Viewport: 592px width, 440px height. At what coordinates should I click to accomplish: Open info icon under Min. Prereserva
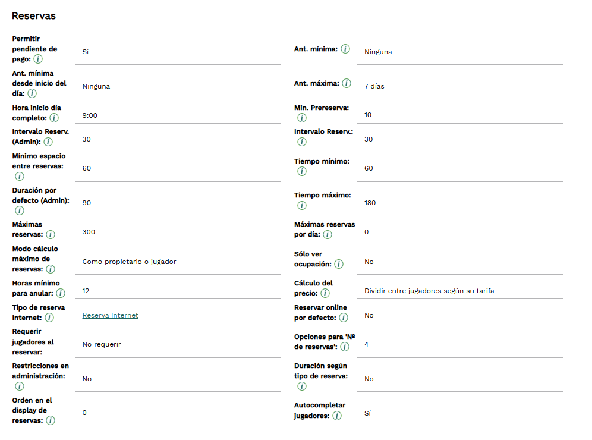(301, 118)
